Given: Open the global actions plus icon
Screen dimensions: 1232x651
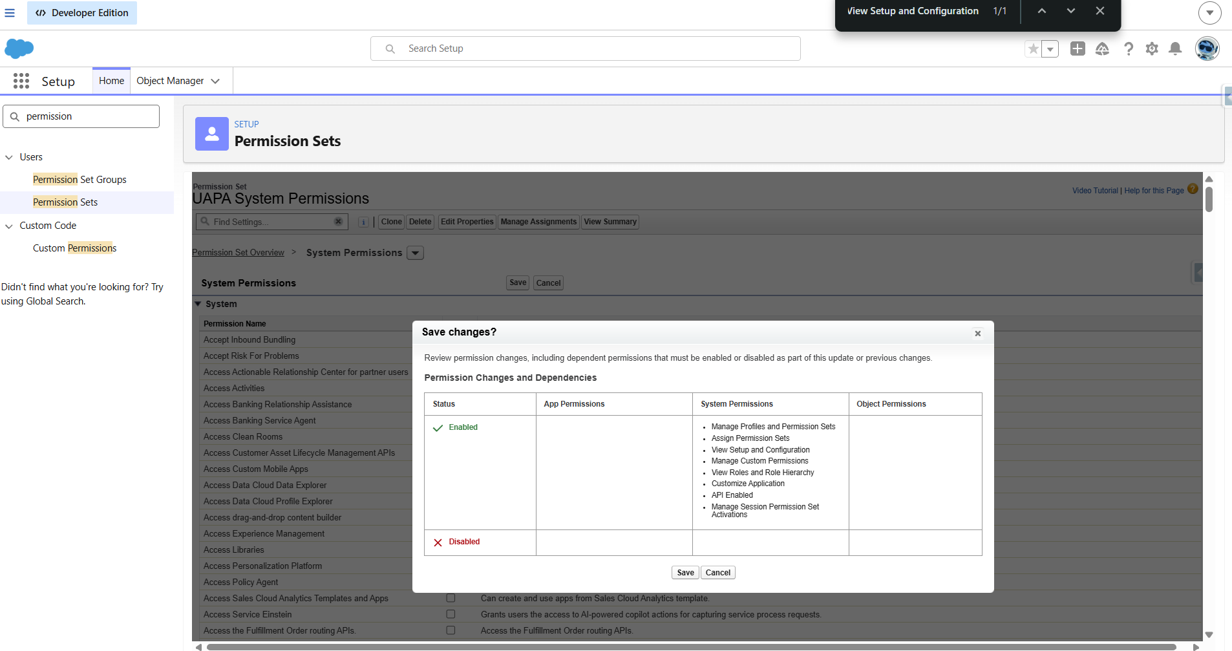Looking at the screenshot, I should [1078, 48].
